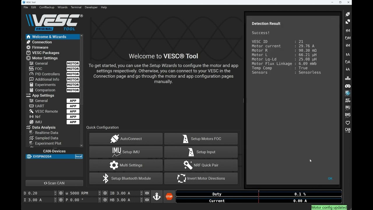Open the ConfBackup menu
The image size is (373, 210).
point(47,7)
